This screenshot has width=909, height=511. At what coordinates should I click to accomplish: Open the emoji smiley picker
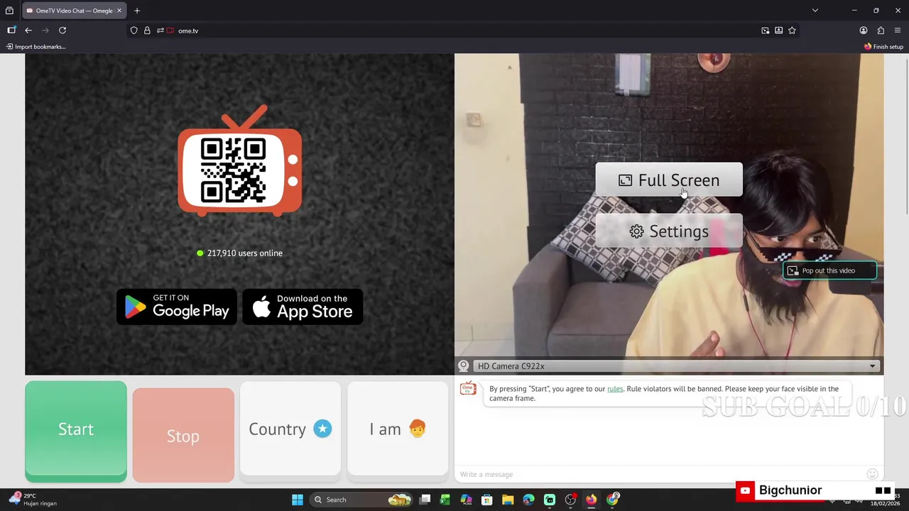click(873, 474)
